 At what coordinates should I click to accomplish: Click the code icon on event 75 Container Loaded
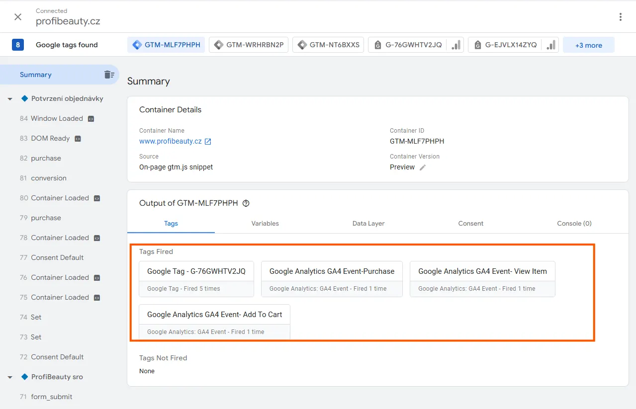[x=97, y=298]
